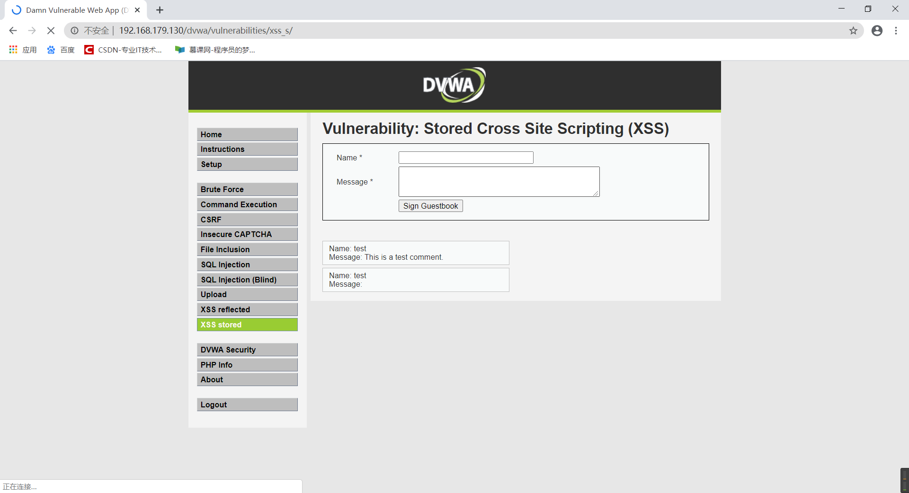
Task: Click the 正在连接 status bar text
Action: click(20, 487)
